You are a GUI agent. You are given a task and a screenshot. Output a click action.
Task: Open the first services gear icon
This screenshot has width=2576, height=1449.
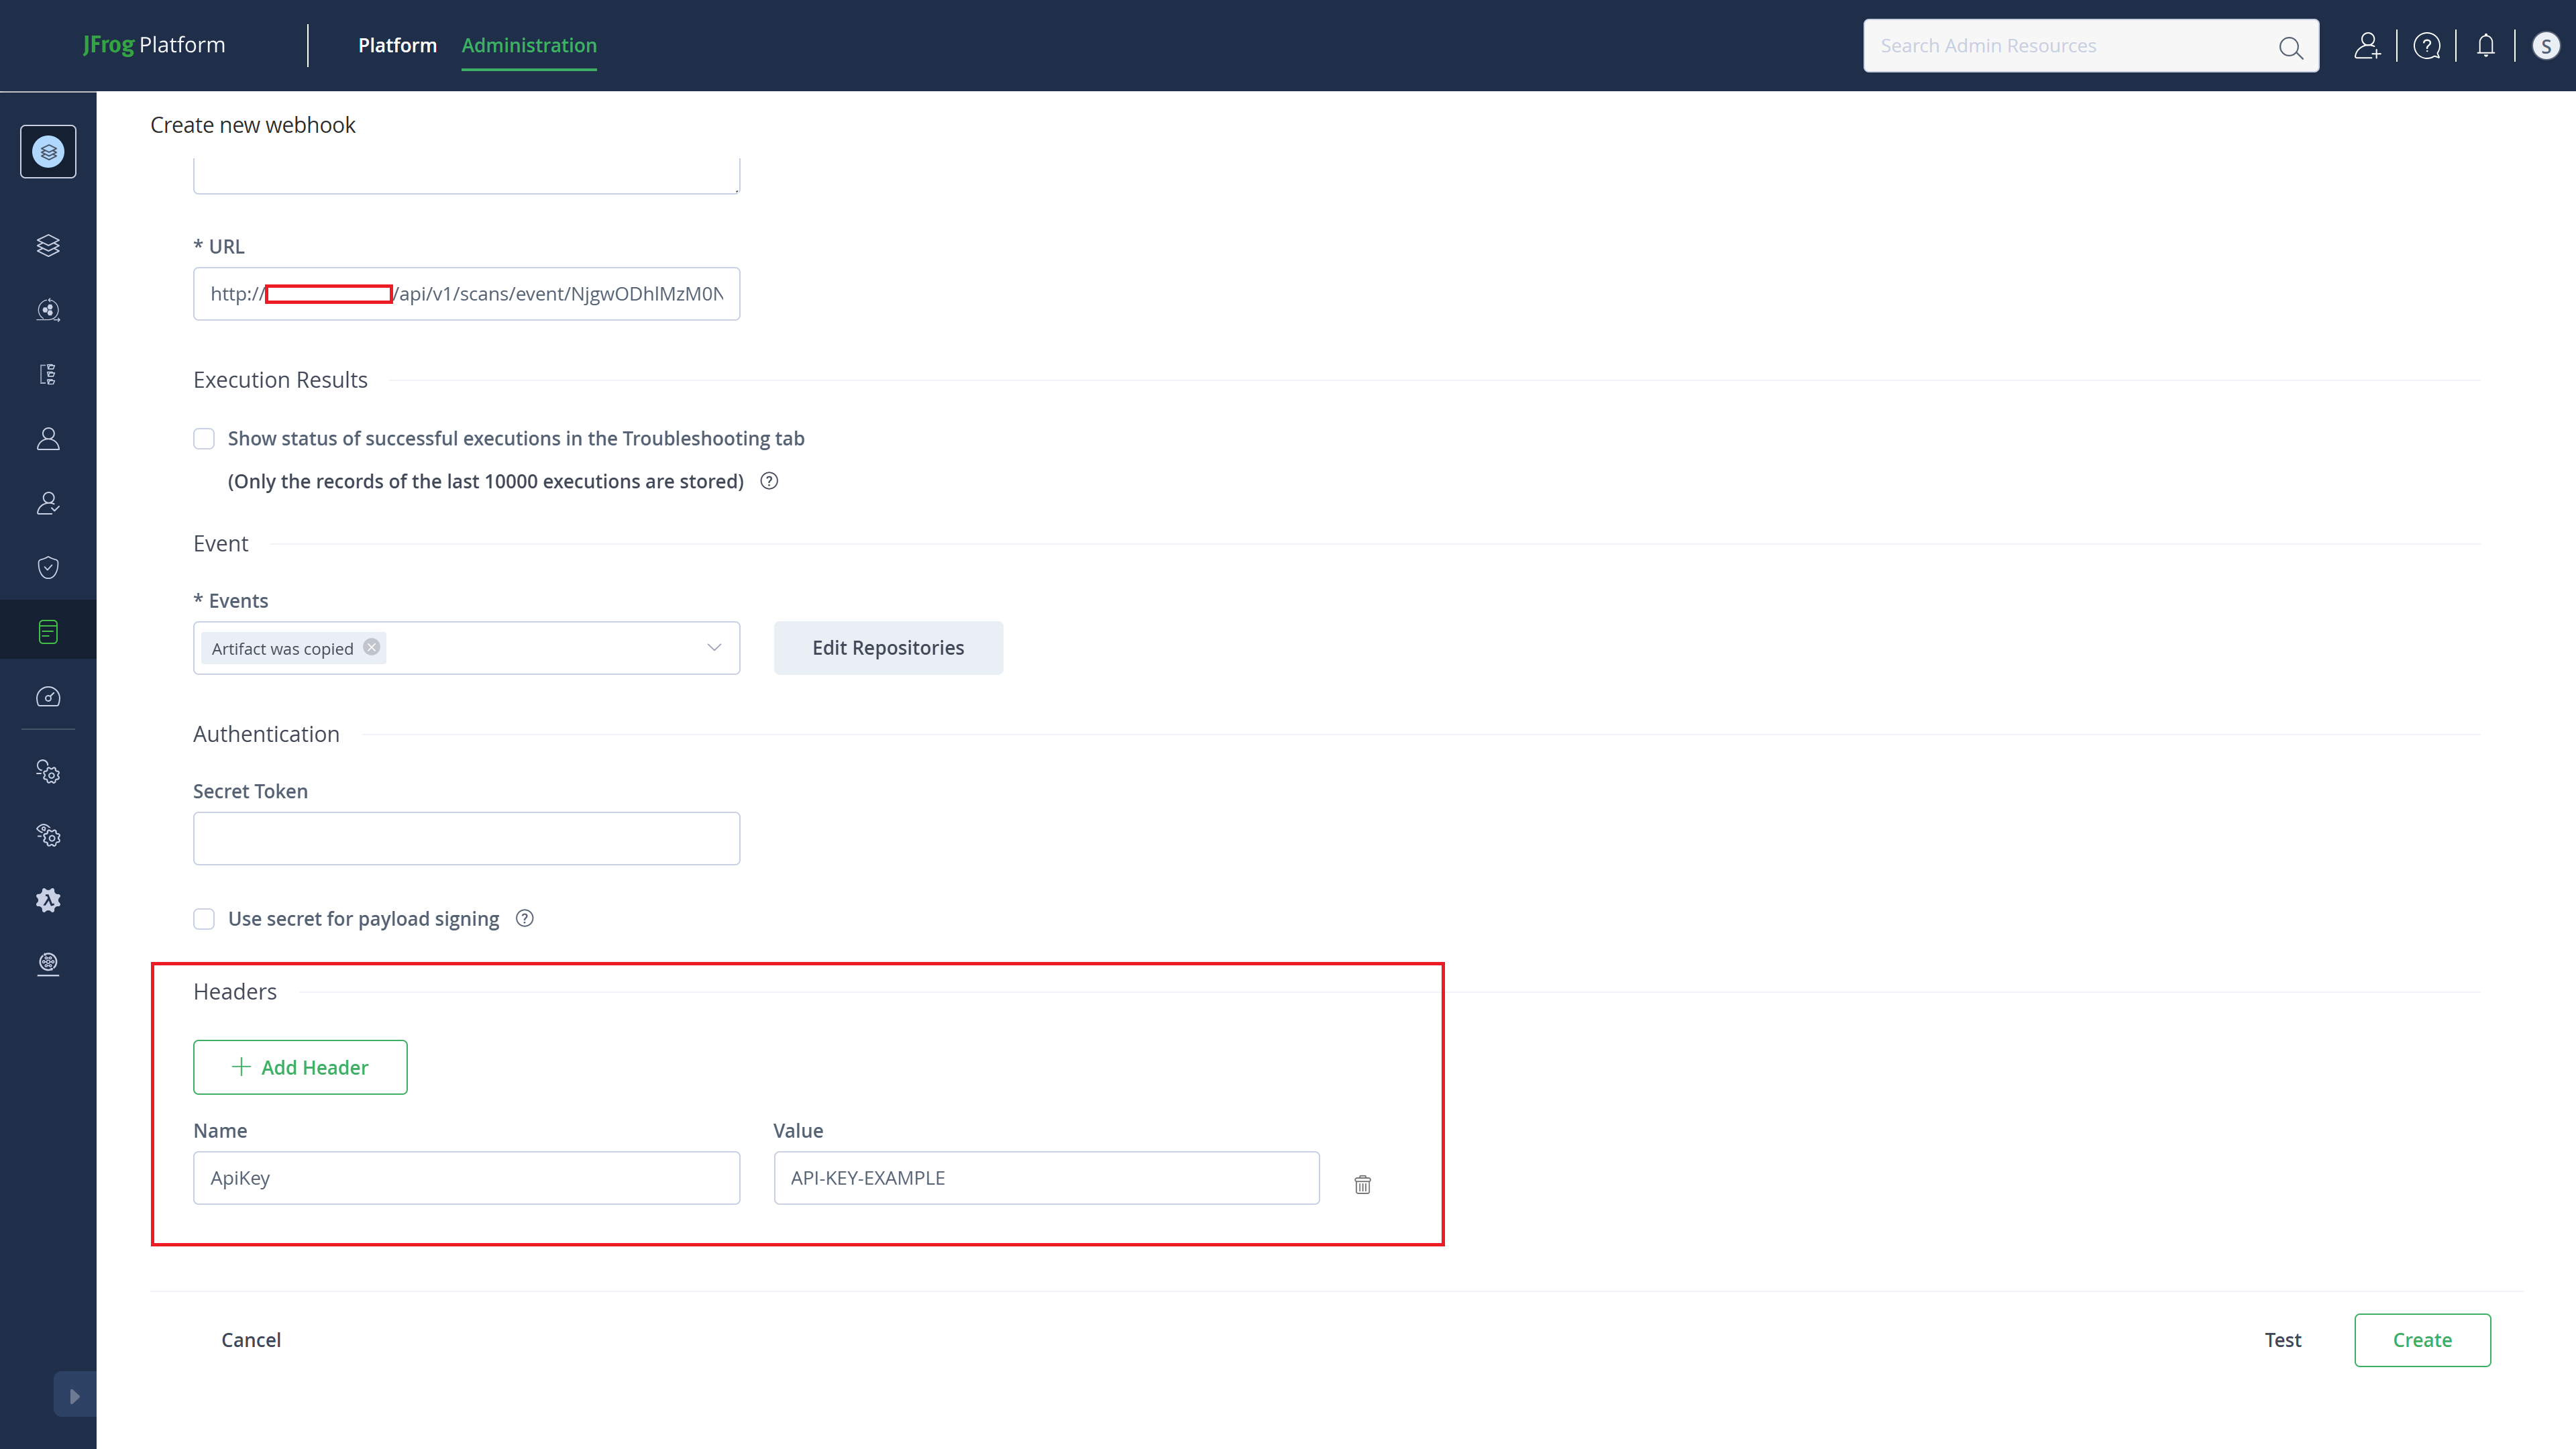48,772
